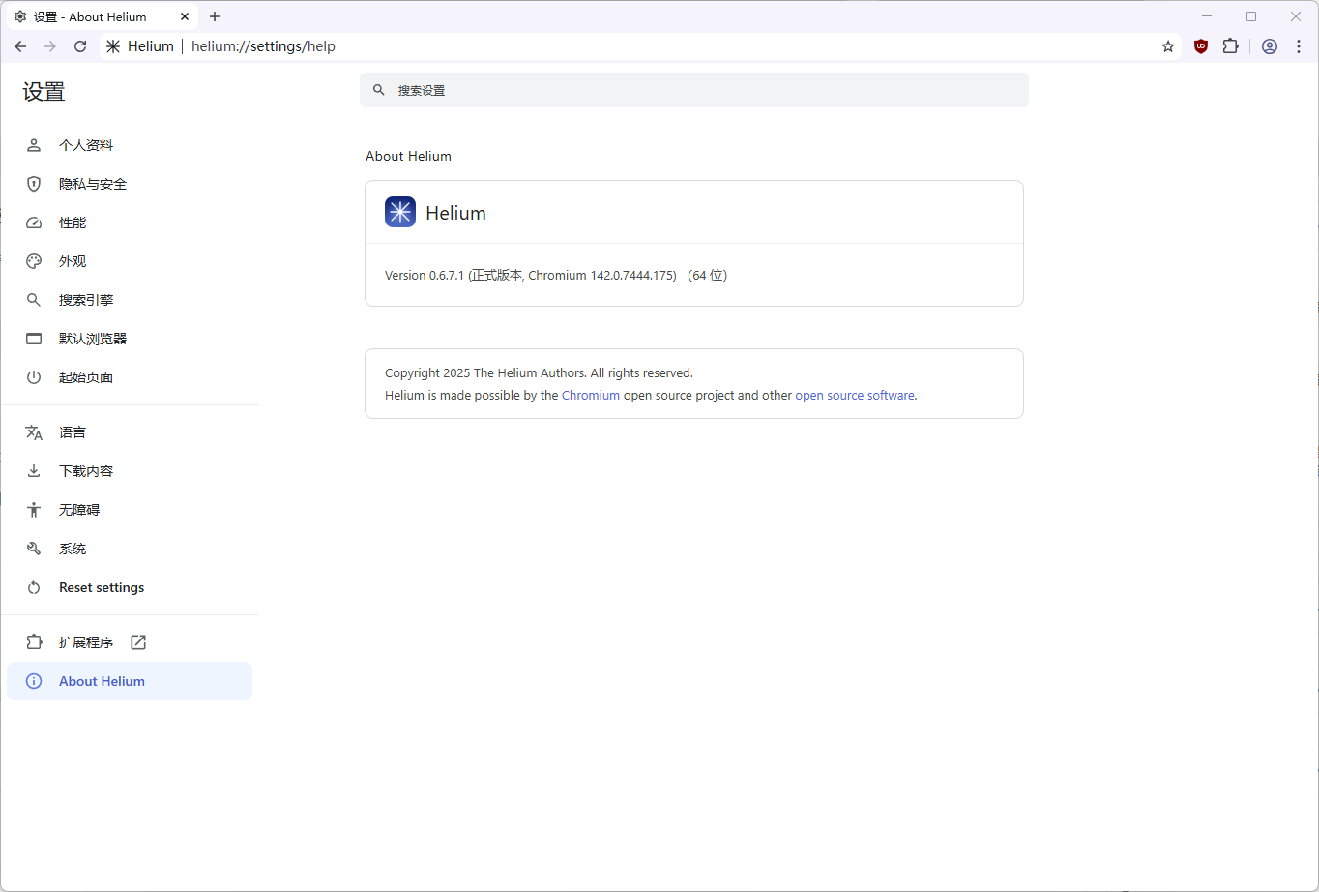Open the profile avatar menu

[1270, 46]
